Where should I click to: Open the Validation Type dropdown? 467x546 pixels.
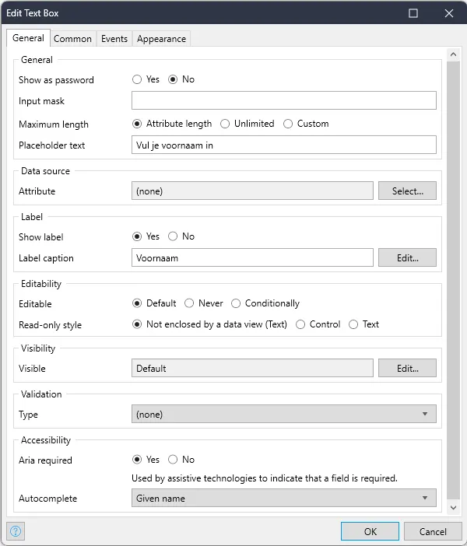click(283, 414)
